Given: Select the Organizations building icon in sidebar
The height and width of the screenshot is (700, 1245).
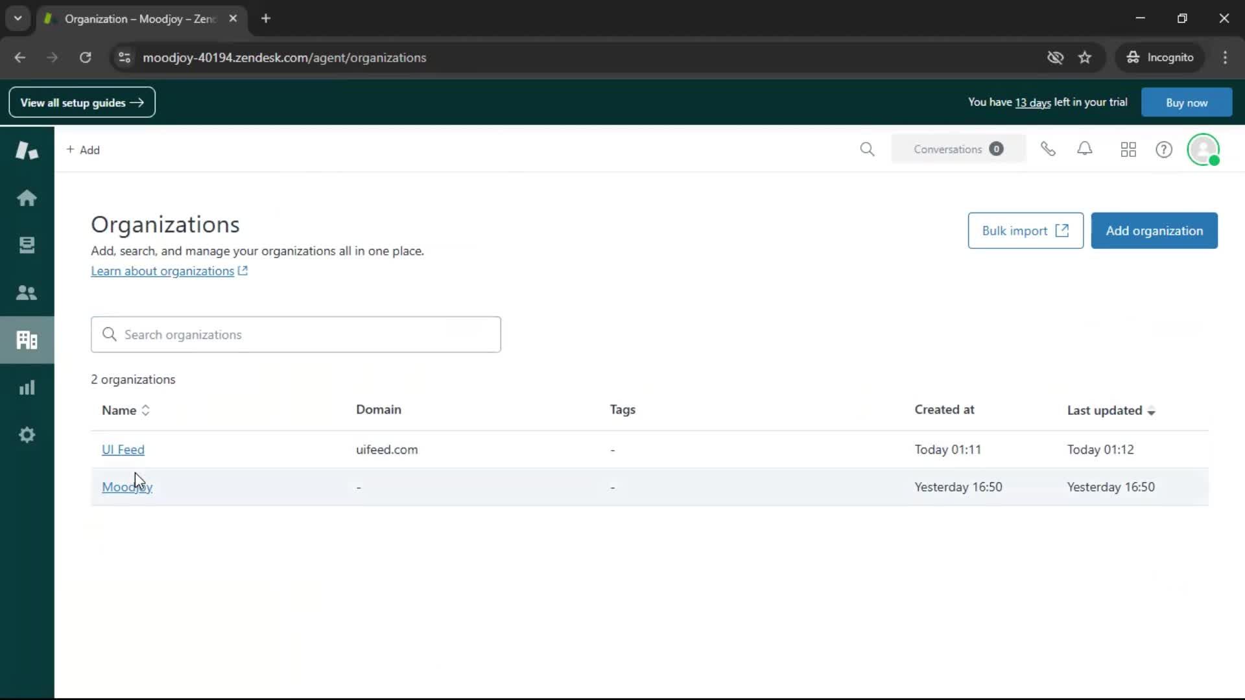Looking at the screenshot, I should click(x=27, y=340).
